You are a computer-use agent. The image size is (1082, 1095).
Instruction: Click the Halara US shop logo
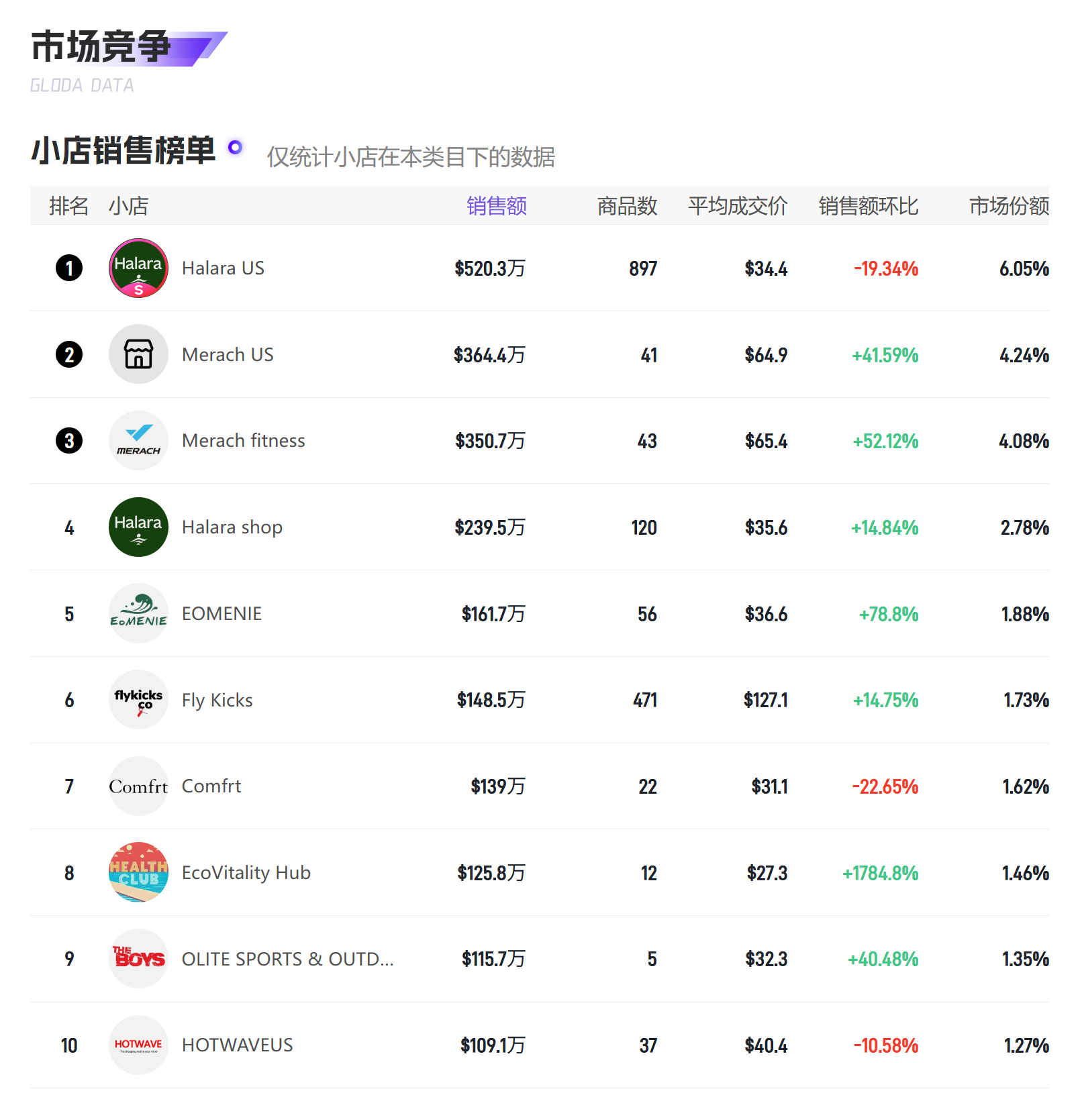click(138, 268)
